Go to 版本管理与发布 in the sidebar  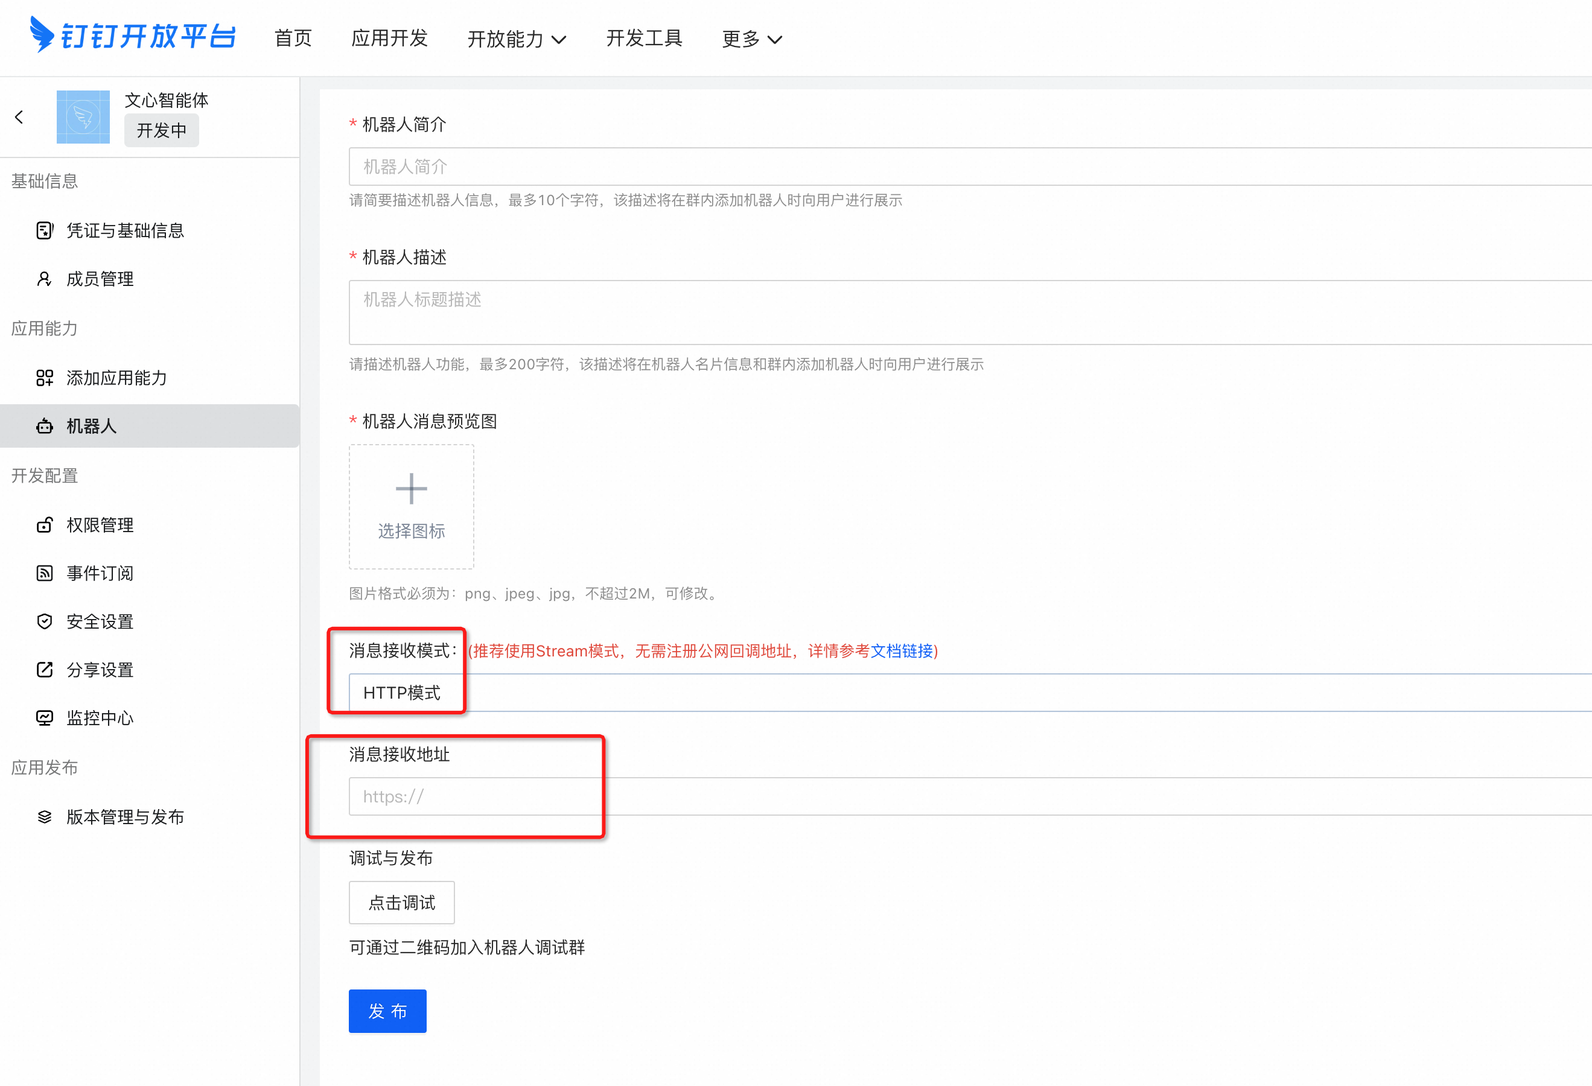125,817
